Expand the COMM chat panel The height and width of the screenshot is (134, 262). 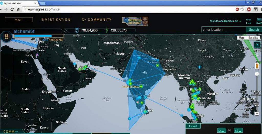(10, 132)
